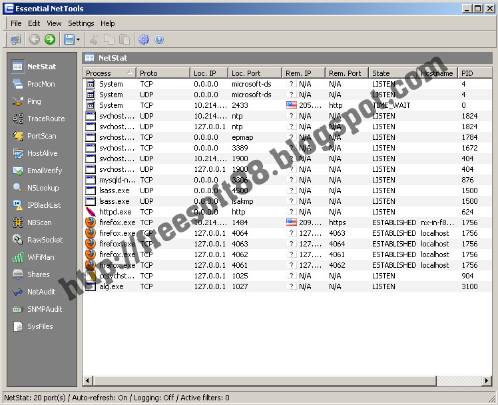Sort by the Loc. Port column header
The height and width of the screenshot is (405, 498).
[x=255, y=73]
